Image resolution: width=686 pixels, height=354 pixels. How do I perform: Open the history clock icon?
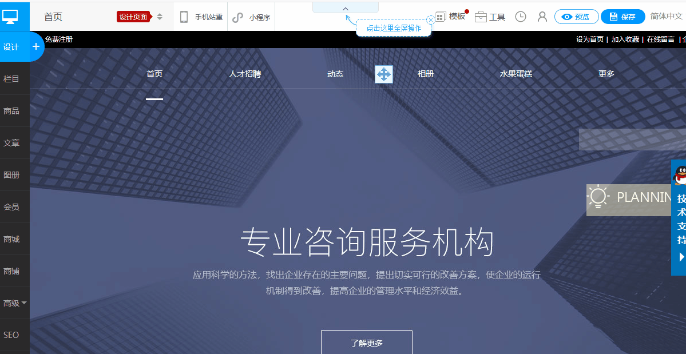[520, 17]
